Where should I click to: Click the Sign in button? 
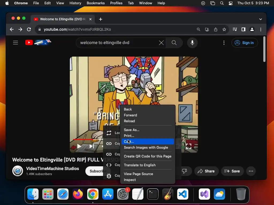pos(245,43)
